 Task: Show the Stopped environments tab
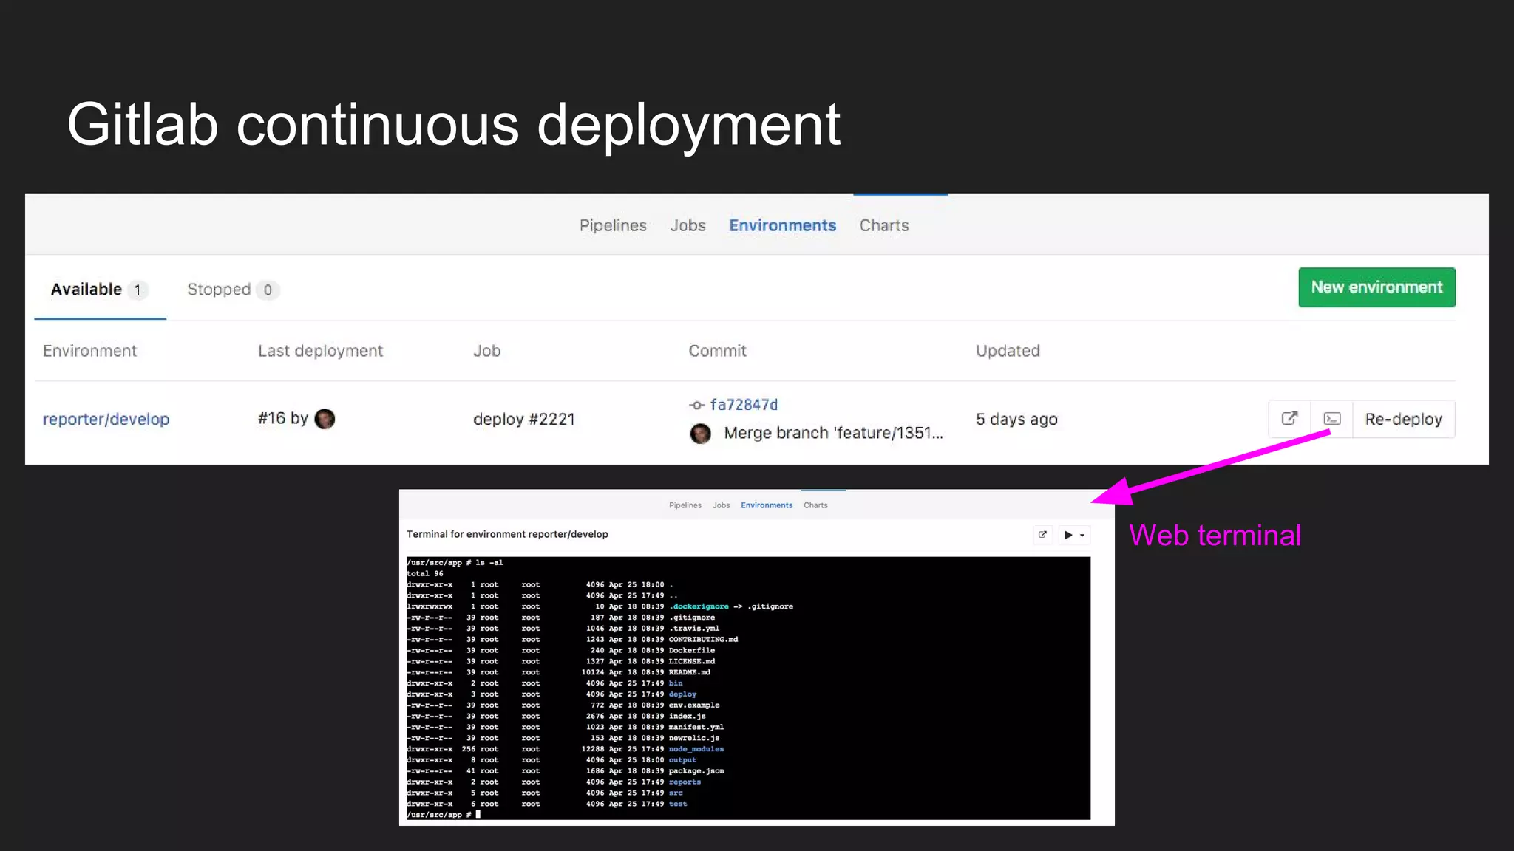pyautogui.click(x=232, y=290)
